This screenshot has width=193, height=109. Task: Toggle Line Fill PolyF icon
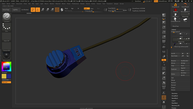(164, 87)
